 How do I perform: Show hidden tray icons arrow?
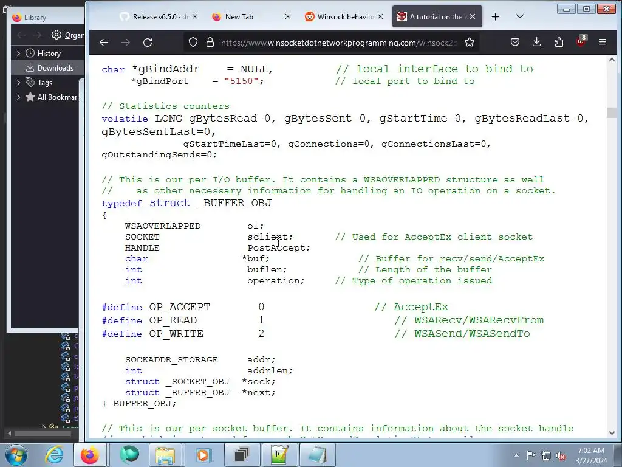point(516,455)
